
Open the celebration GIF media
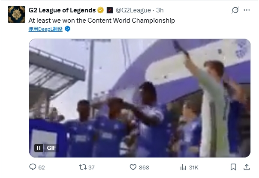[x=140, y=98]
